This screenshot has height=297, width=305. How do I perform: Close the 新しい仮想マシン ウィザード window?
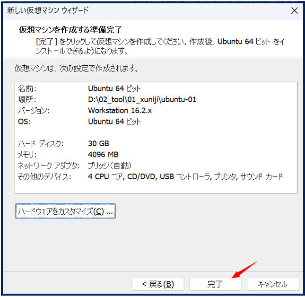click(x=295, y=10)
